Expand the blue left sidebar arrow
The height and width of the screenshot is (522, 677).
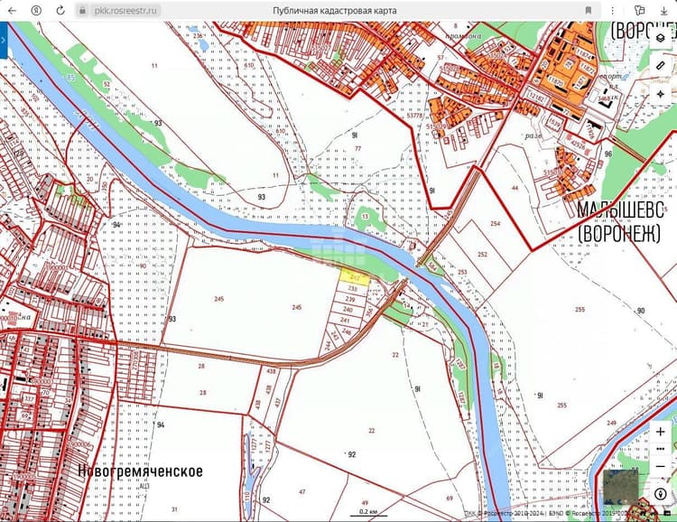click(x=4, y=40)
